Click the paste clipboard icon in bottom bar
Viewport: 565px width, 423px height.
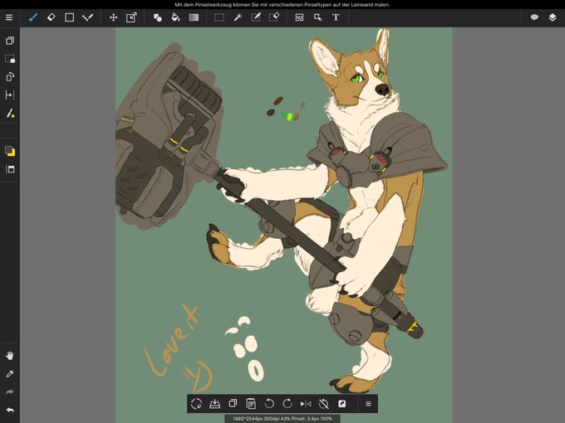(251, 404)
